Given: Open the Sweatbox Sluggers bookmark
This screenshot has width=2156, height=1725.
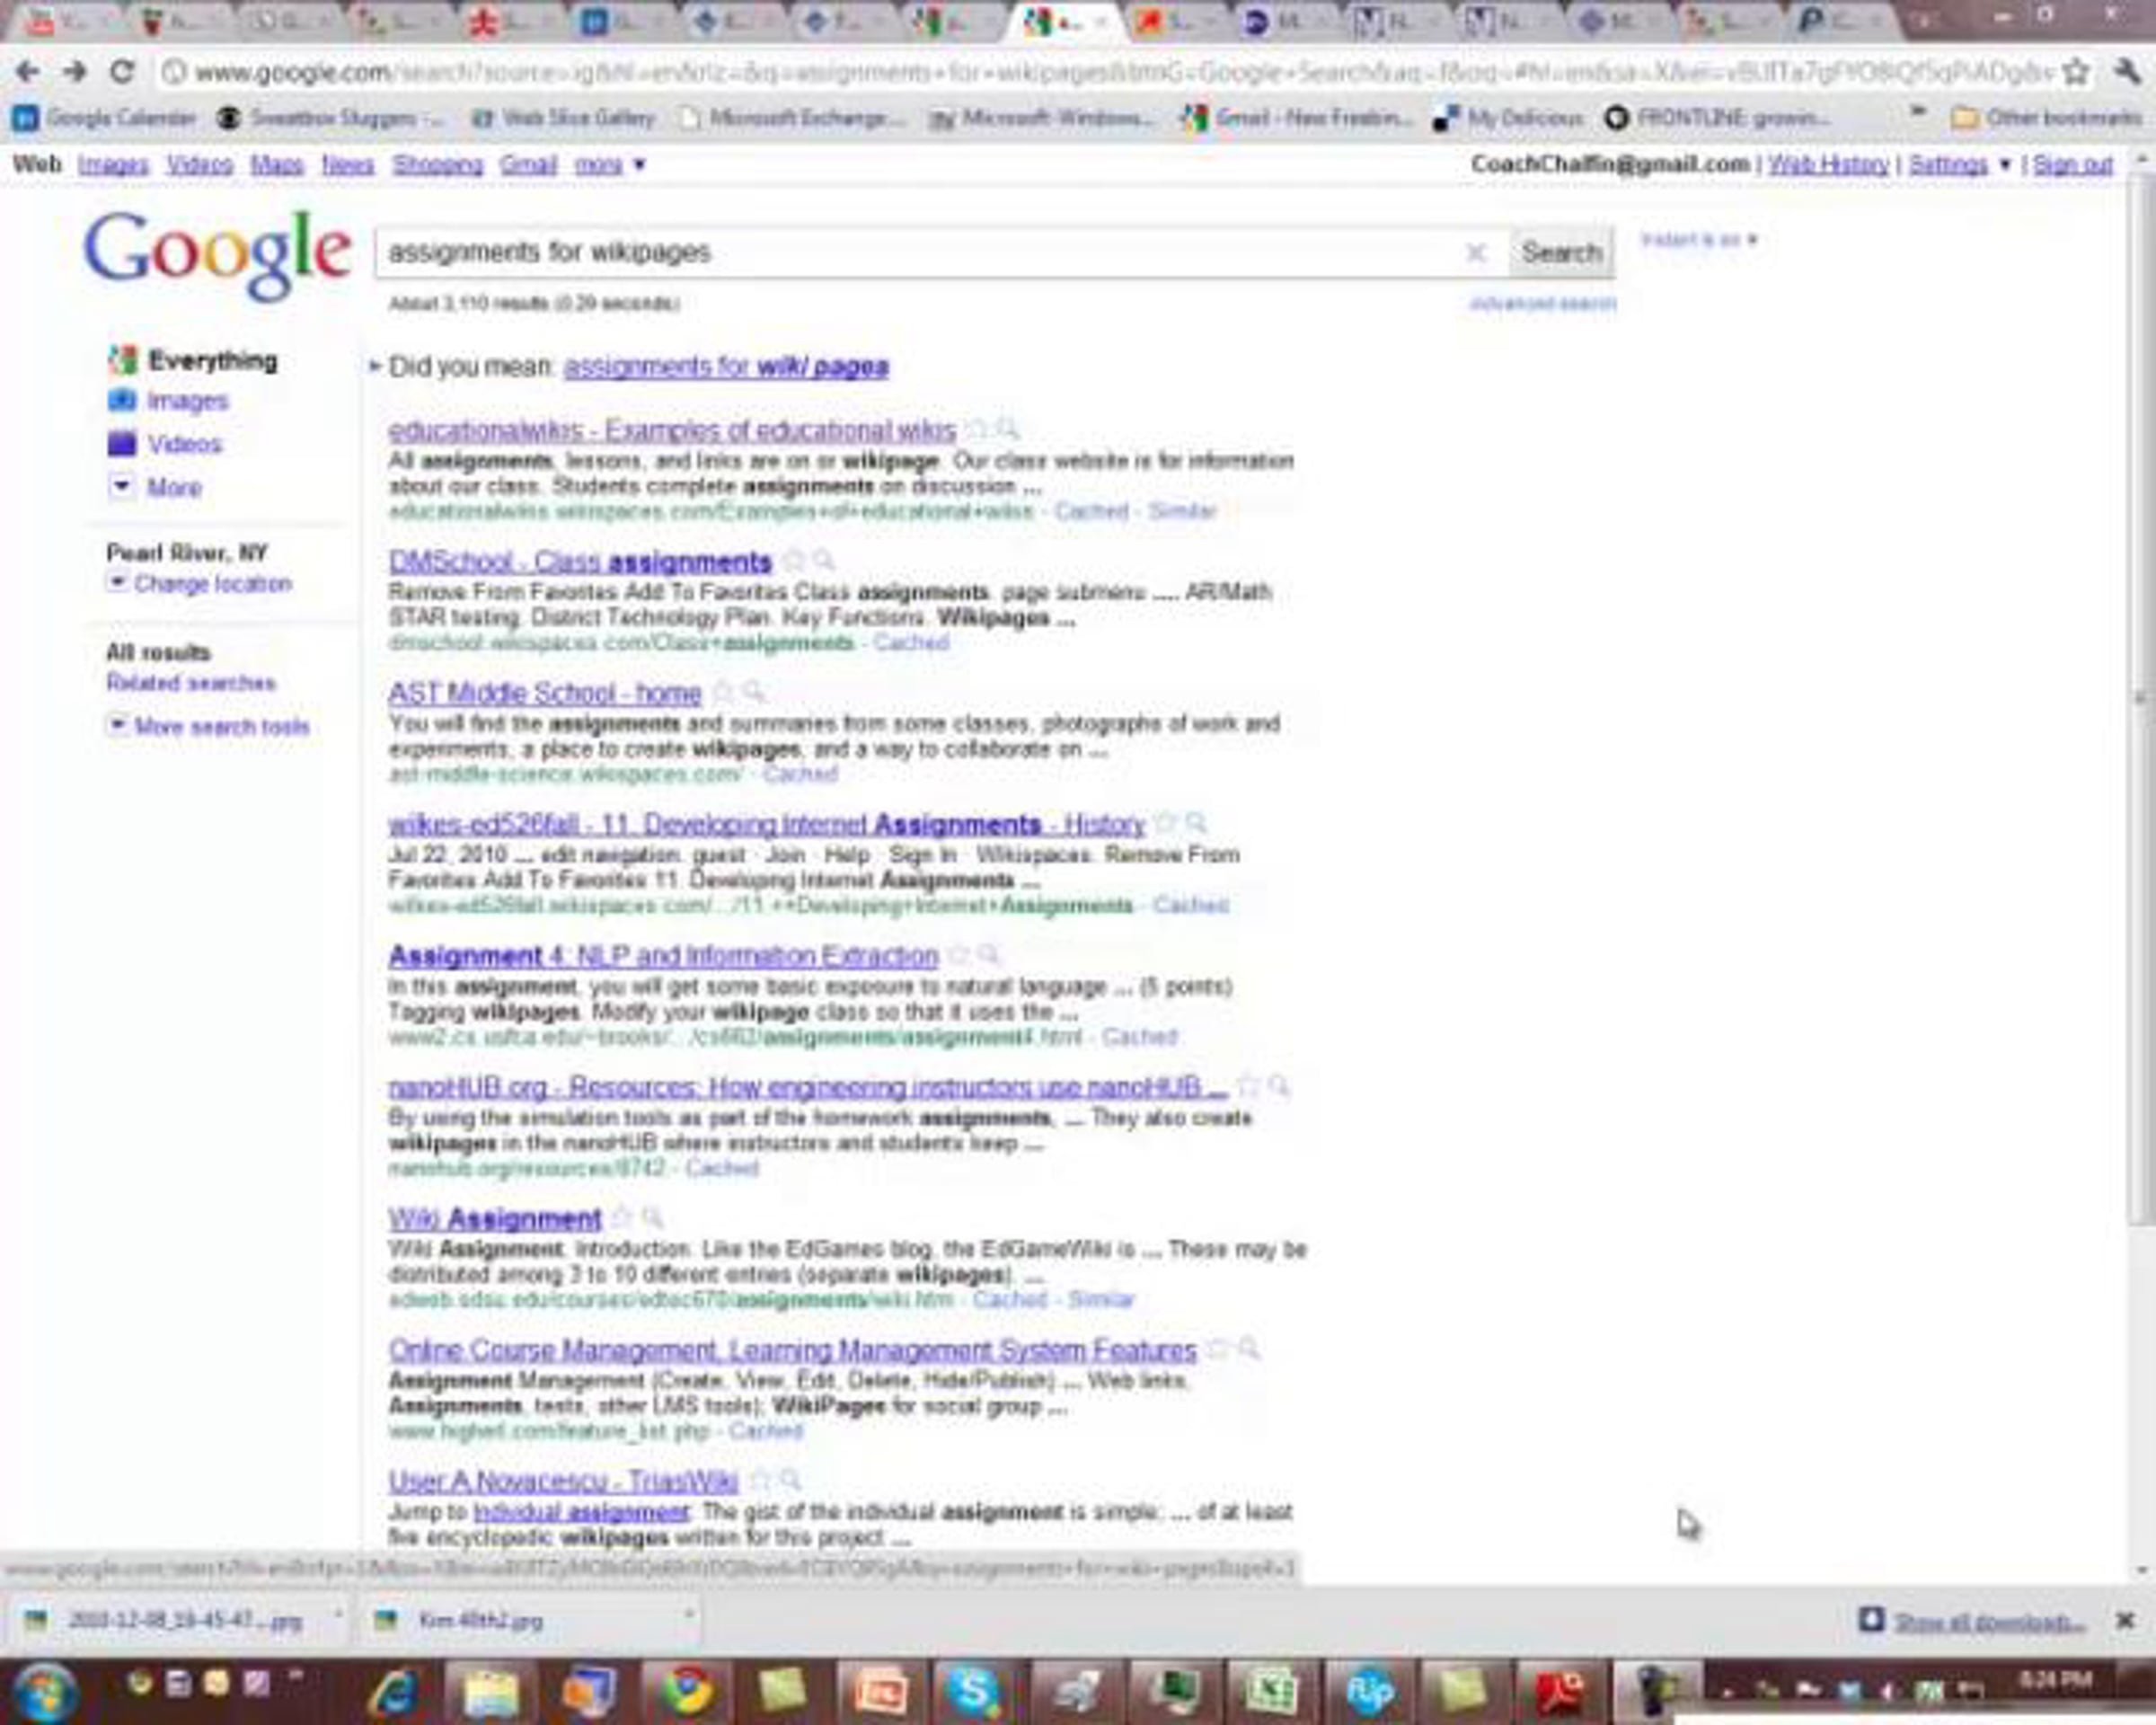Looking at the screenshot, I should coord(331,119).
